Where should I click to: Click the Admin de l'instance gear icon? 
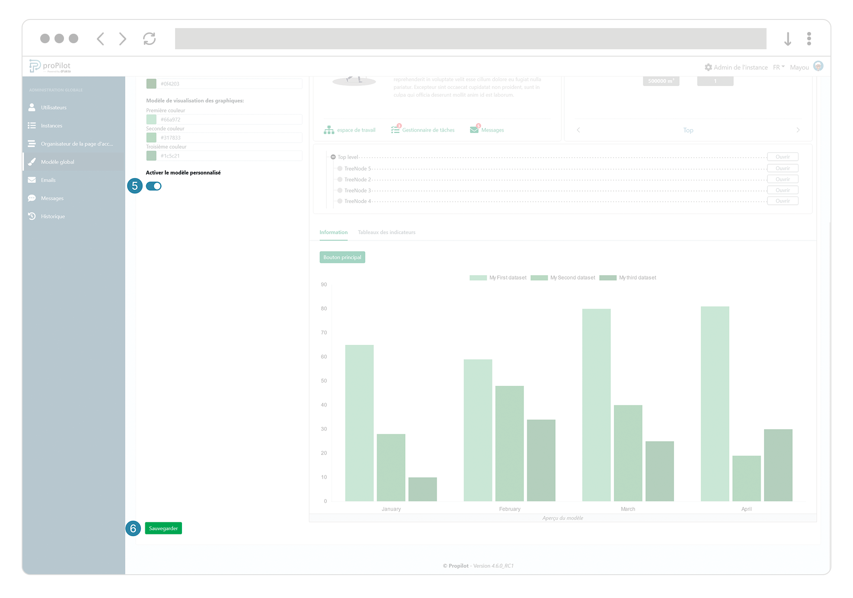point(708,67)
